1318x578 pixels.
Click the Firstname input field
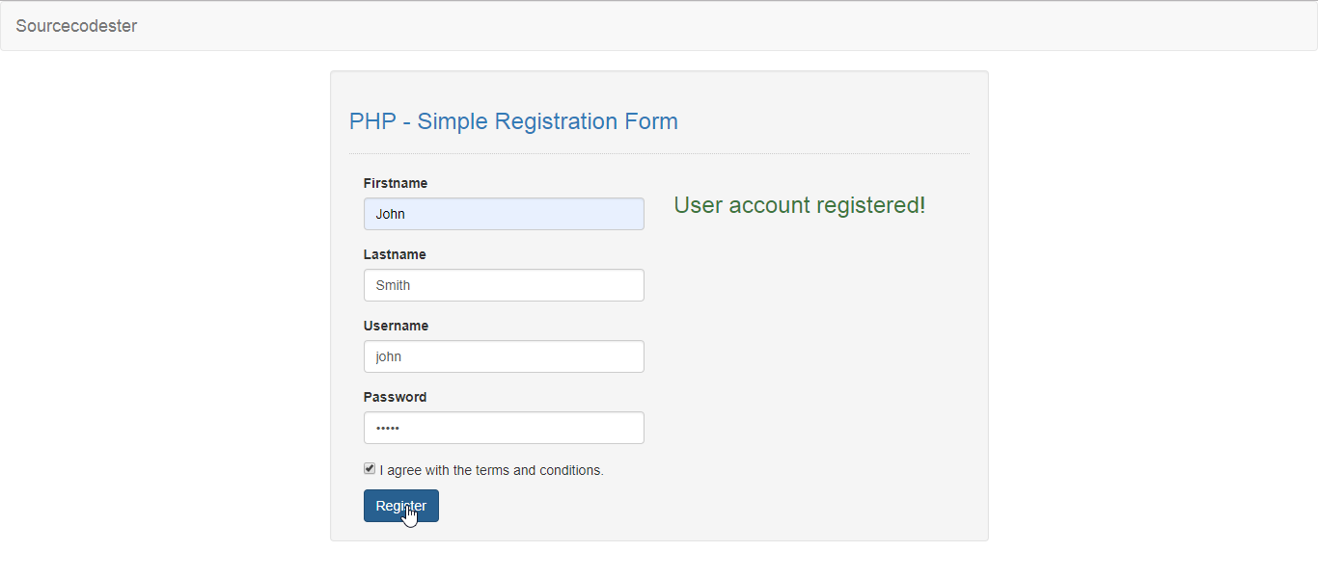pyautogui.click(x=503, y=213)
